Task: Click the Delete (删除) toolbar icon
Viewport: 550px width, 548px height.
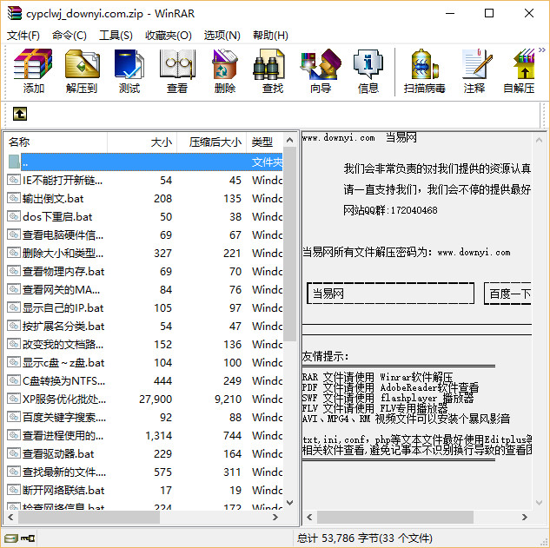Action: coord(225,72)
